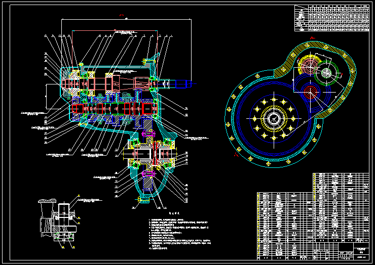375x265 pixels.
Task: Select the red section arrow above the end view
Action: (x=312, y=38)
